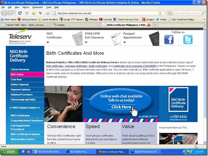
Task: Open the search engine selector dropdown
Action: (x=171, y=13)
